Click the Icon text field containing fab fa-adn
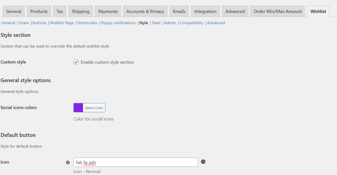337x175 pixels. click(x=135, y=162)
